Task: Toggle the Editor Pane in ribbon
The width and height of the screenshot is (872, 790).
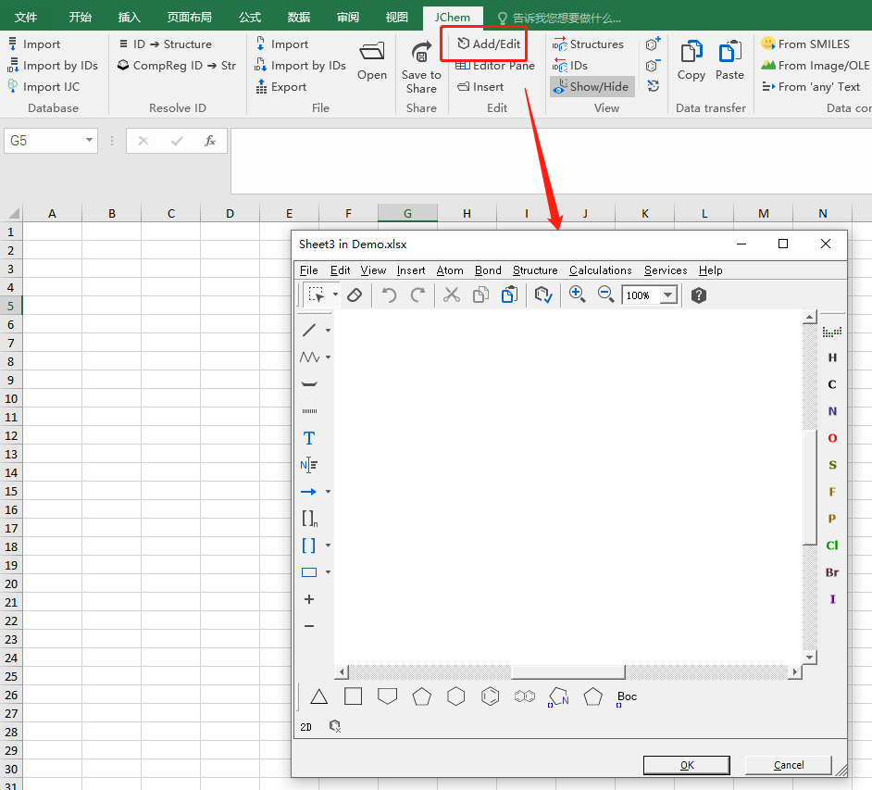Action: tap(495, 66)
